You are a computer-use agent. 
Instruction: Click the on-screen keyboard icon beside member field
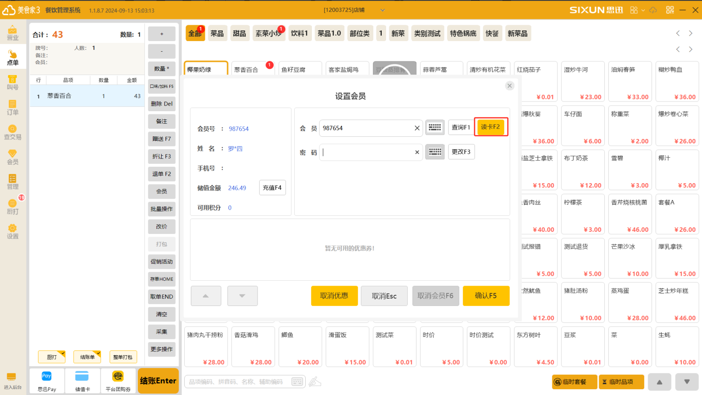[x=435, y=128]
